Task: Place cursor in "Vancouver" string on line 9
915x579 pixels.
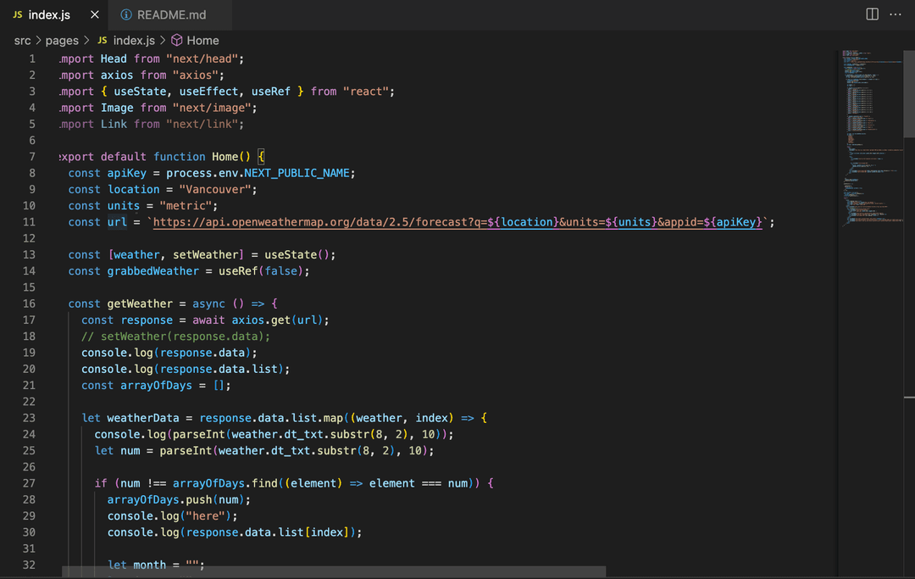Action: [211, 190]
